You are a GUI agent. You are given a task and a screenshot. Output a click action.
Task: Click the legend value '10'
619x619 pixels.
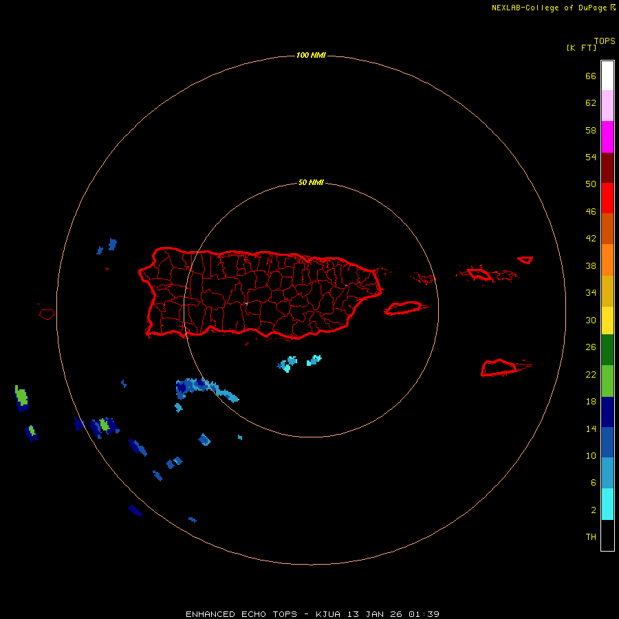(591, 455)
